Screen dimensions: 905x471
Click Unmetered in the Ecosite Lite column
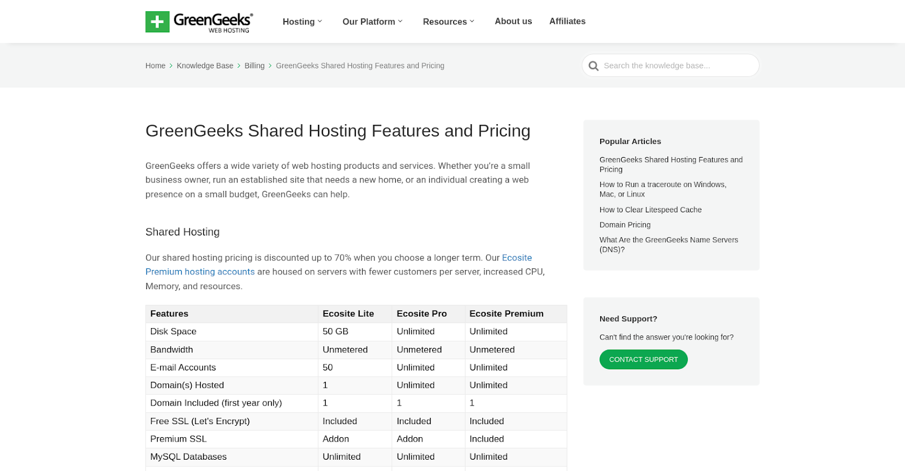click(x=345, y=350)
